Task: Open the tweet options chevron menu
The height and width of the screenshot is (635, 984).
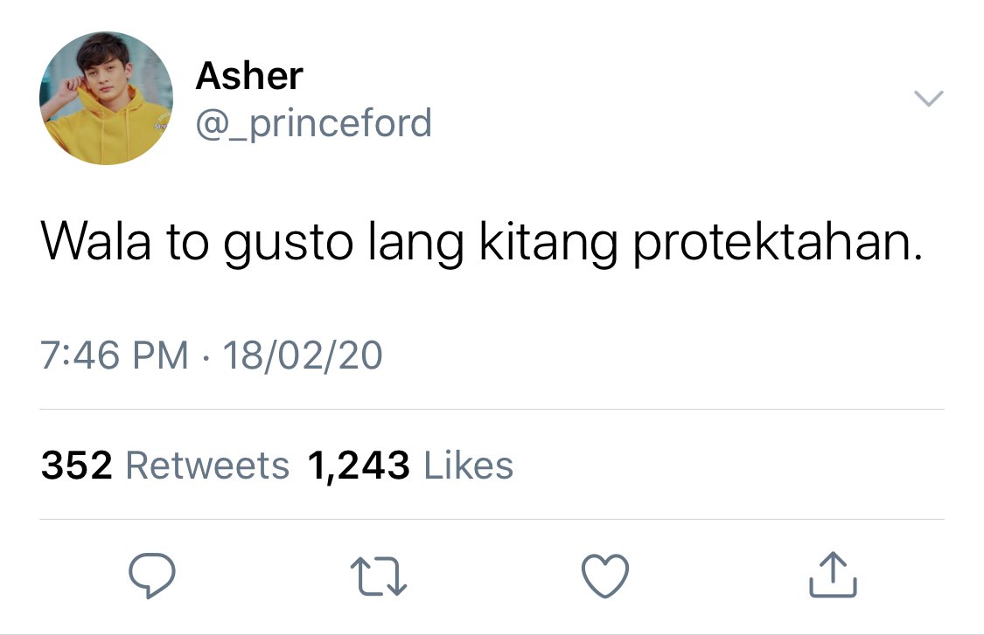Action: 928,99
